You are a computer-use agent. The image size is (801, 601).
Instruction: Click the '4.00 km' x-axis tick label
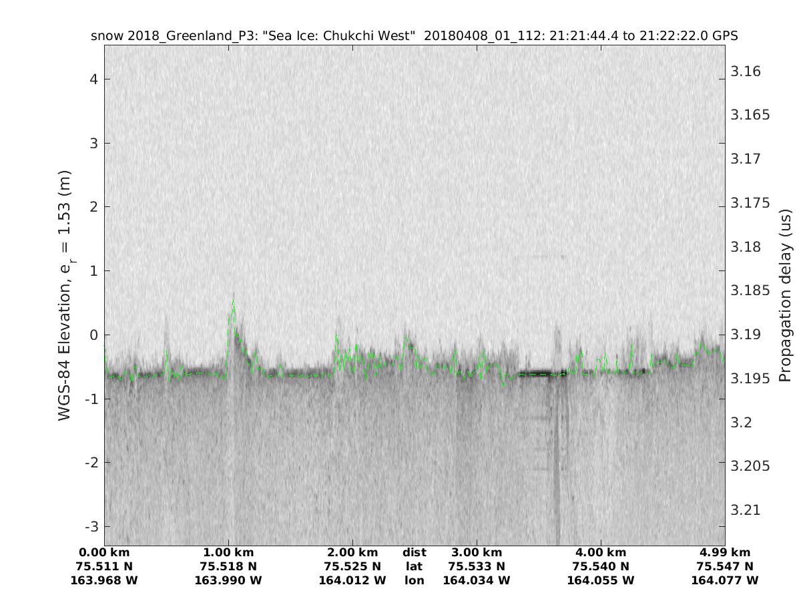click(x=601, y=552)
